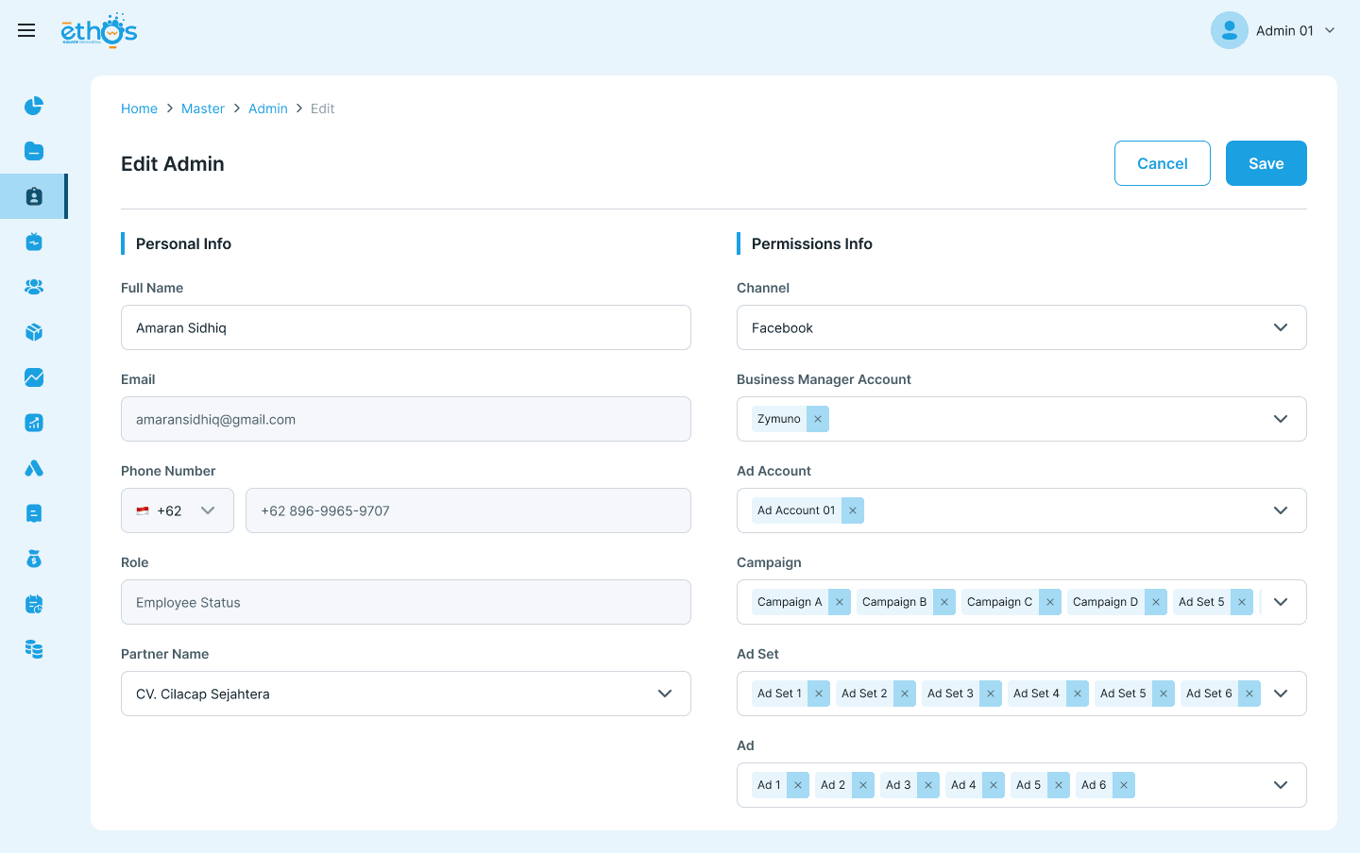Open the Channel Facebook dropdown
The width and height of the screenshot is (1360, 853).
1022,327
